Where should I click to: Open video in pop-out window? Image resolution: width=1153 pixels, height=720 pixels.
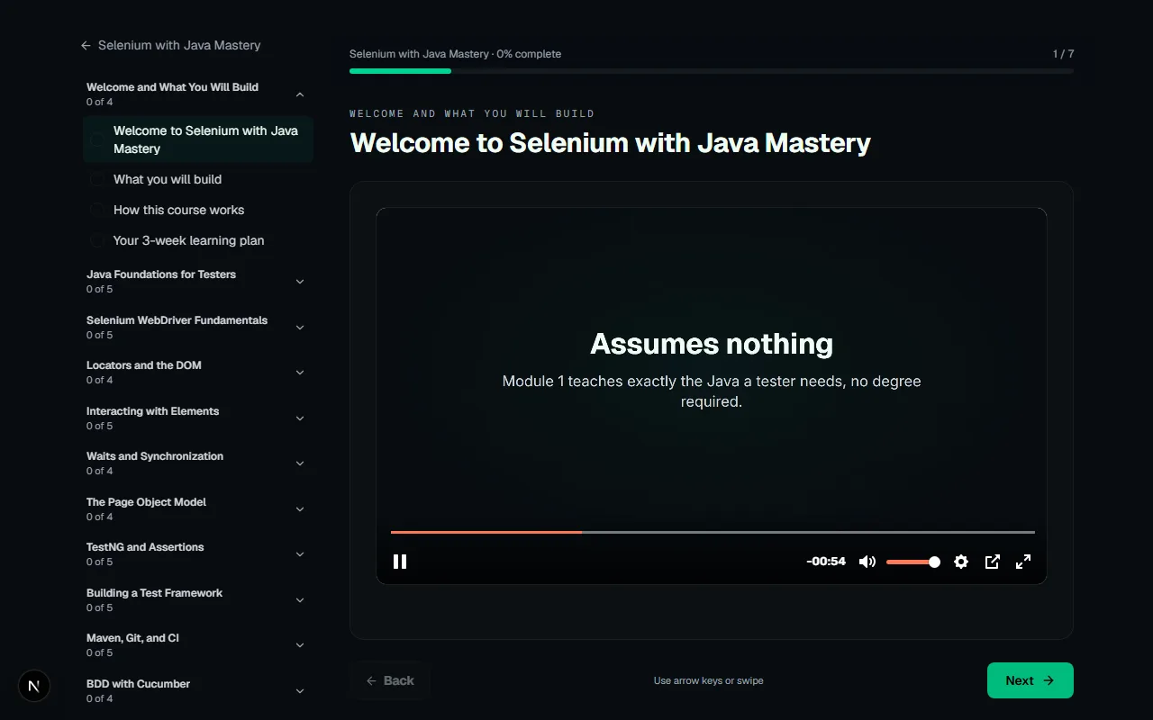click(992, 562)
